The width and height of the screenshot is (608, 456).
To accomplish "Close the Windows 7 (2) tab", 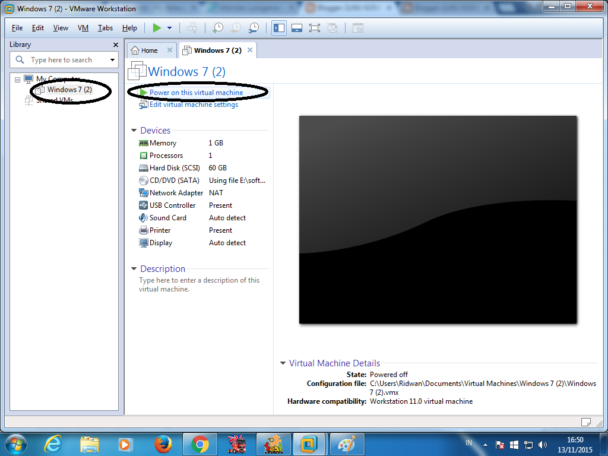I will [x=250, y=50].
